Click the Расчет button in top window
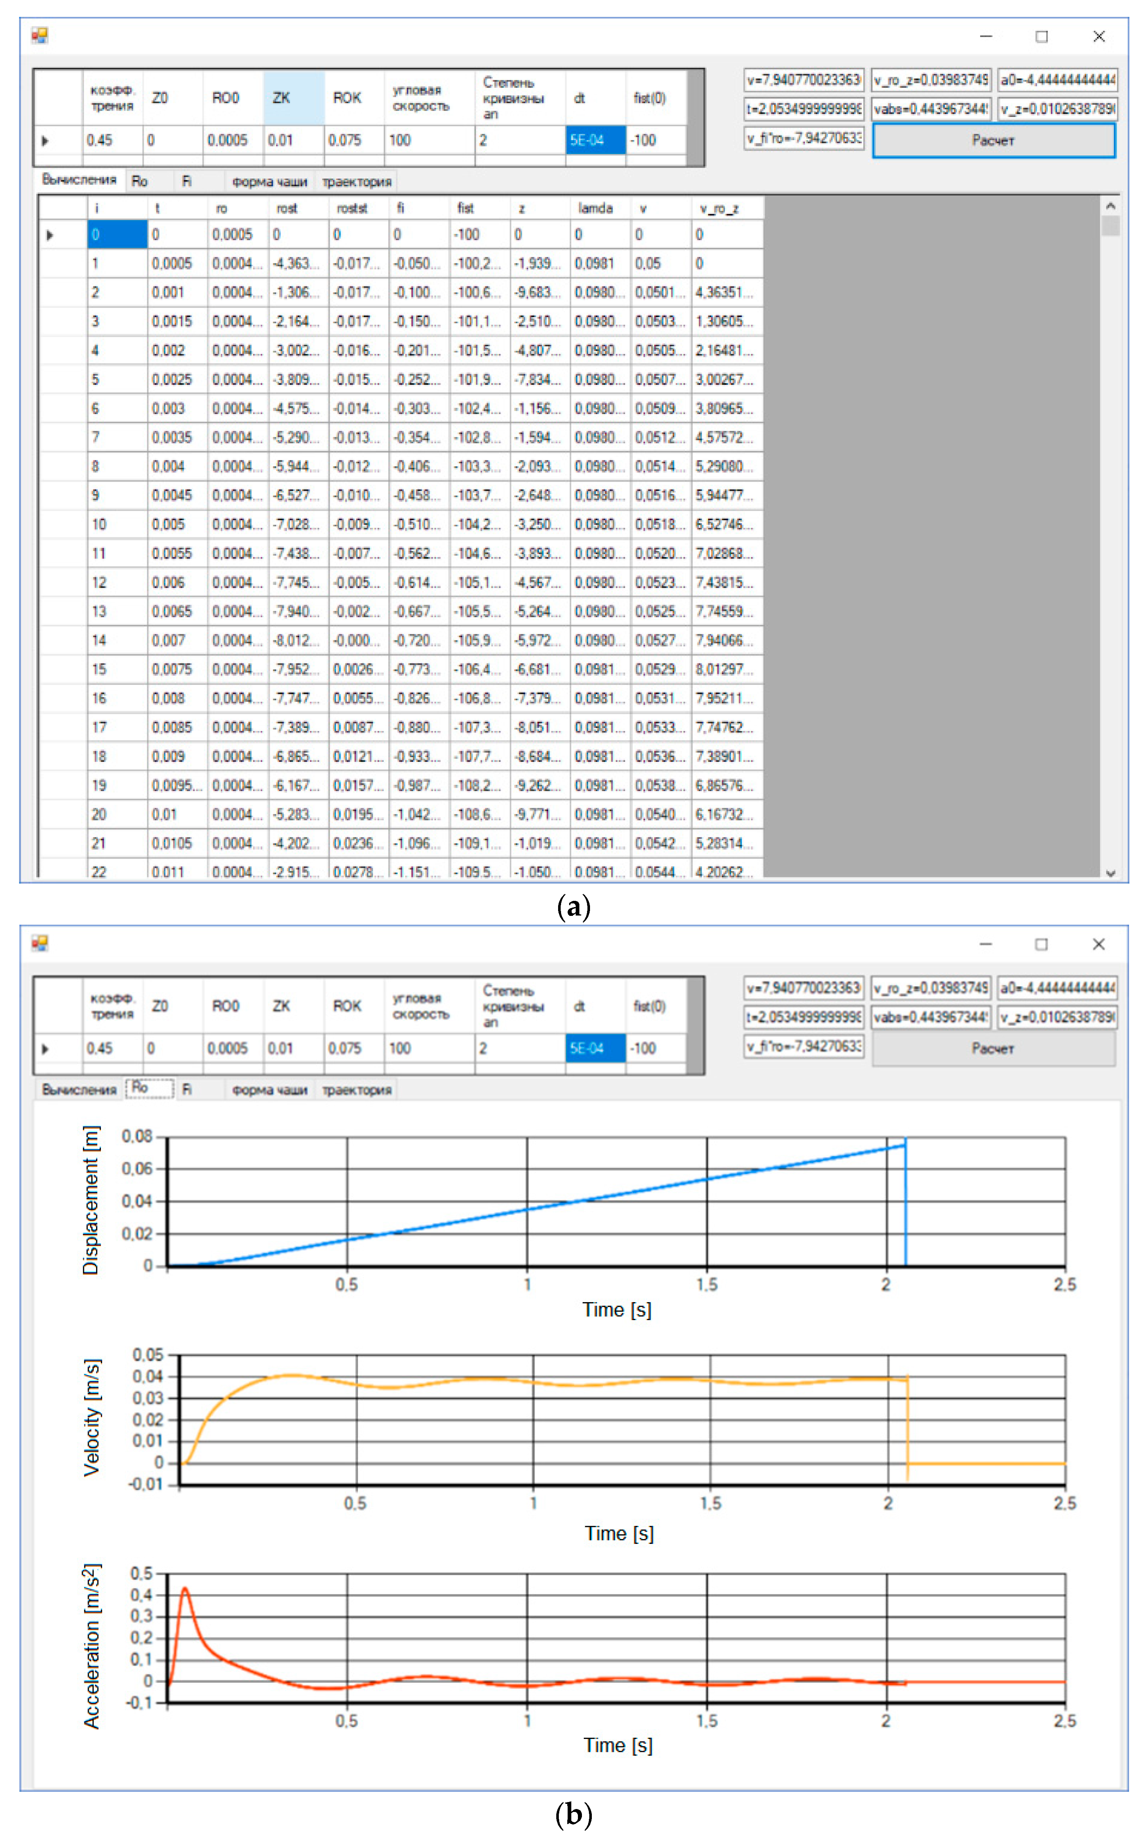1147x1838 pixels. [x=993, y=140]
